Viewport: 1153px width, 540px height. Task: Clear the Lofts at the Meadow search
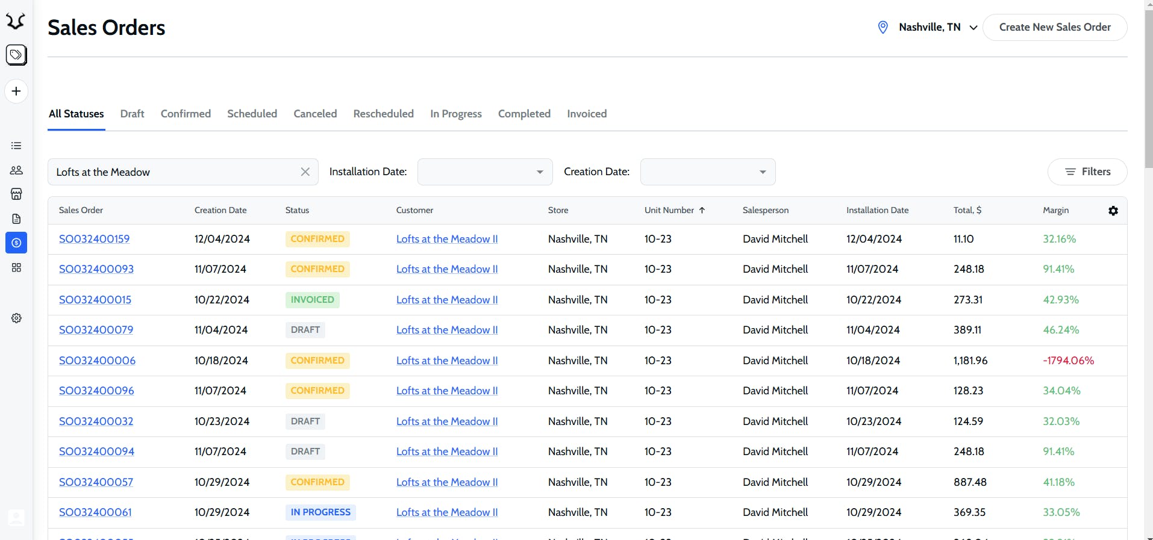pos(305,172)
